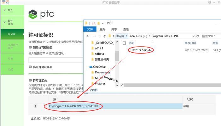Viewport: 221px width, 126px height.
Task: Go up one folder level
Action: pyautogui.click(x=105, y=36)
